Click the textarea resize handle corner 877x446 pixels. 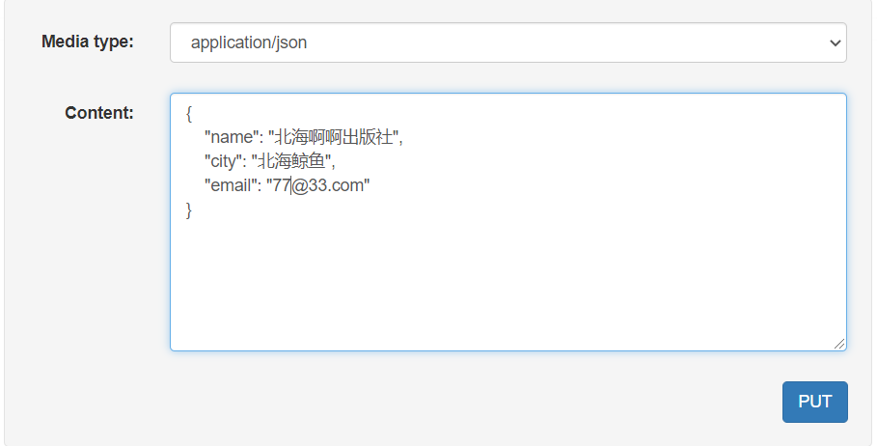839,344
